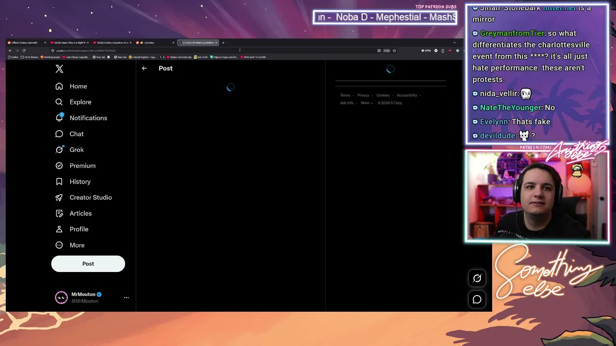Click the streamer webcam feed

[x=537, y=196]
